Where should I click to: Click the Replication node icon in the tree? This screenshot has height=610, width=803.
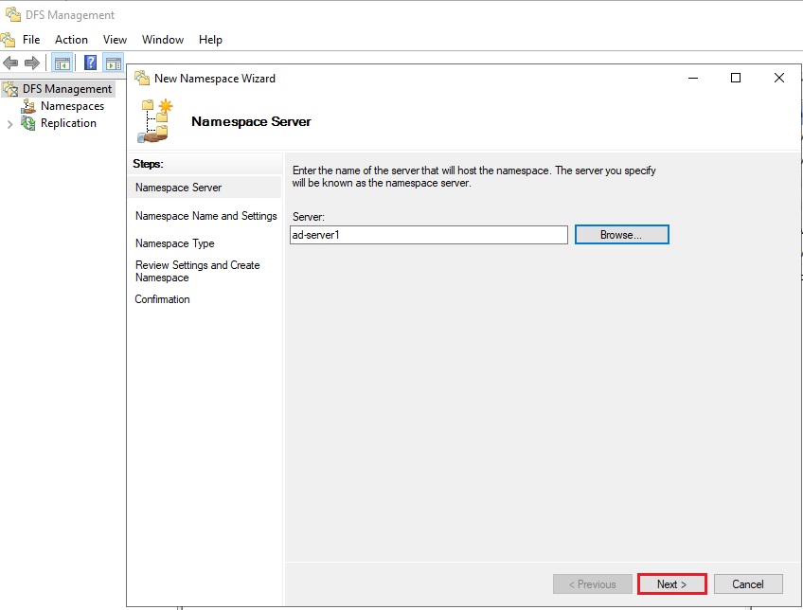27,123
